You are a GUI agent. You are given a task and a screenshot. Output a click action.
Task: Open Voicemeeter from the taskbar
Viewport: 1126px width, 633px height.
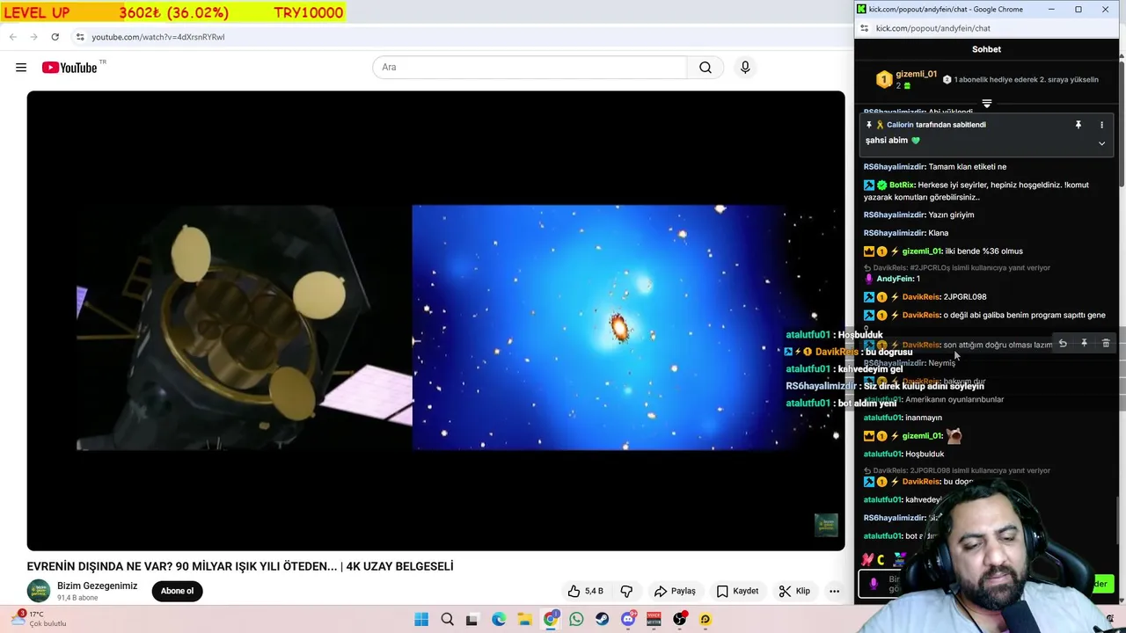654,620
